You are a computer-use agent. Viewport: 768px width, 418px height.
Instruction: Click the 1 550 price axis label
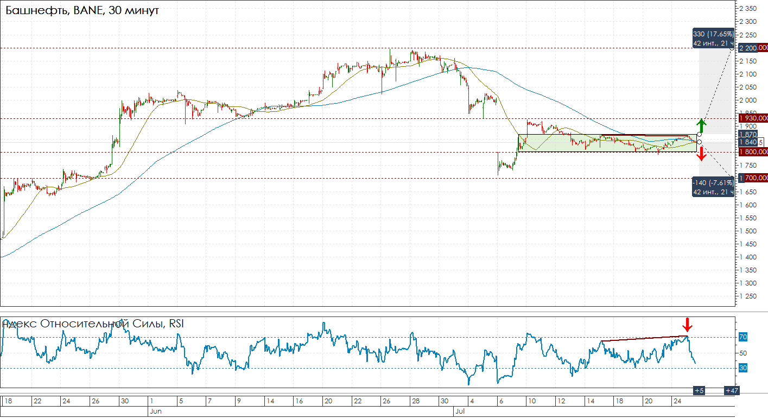[748, 218]
